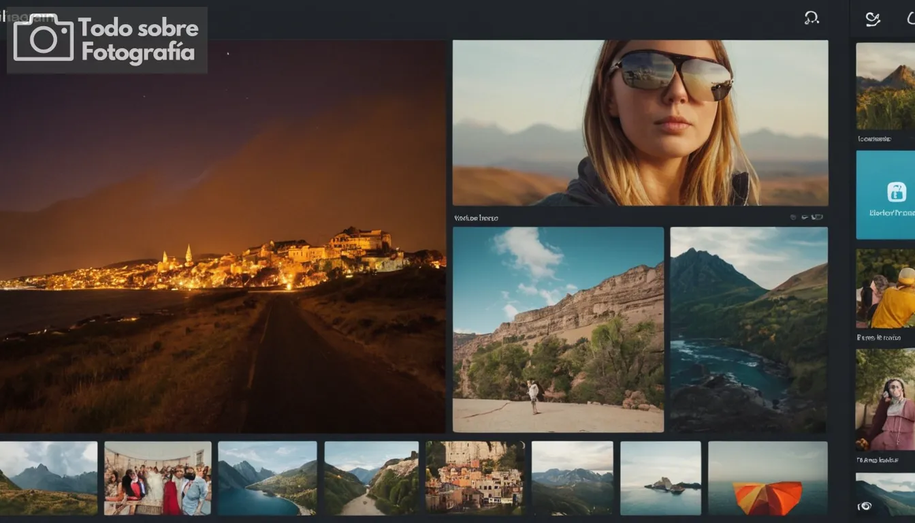Click the small circle icon below the portrait photo
The width and height of the screenshot is (915, 523).
tap(794, 217)
